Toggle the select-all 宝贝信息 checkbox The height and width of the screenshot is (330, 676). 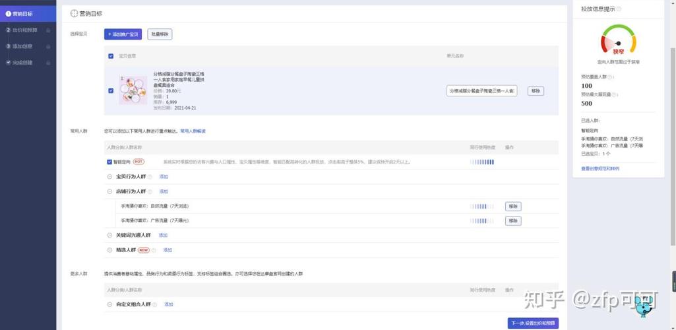111,56
